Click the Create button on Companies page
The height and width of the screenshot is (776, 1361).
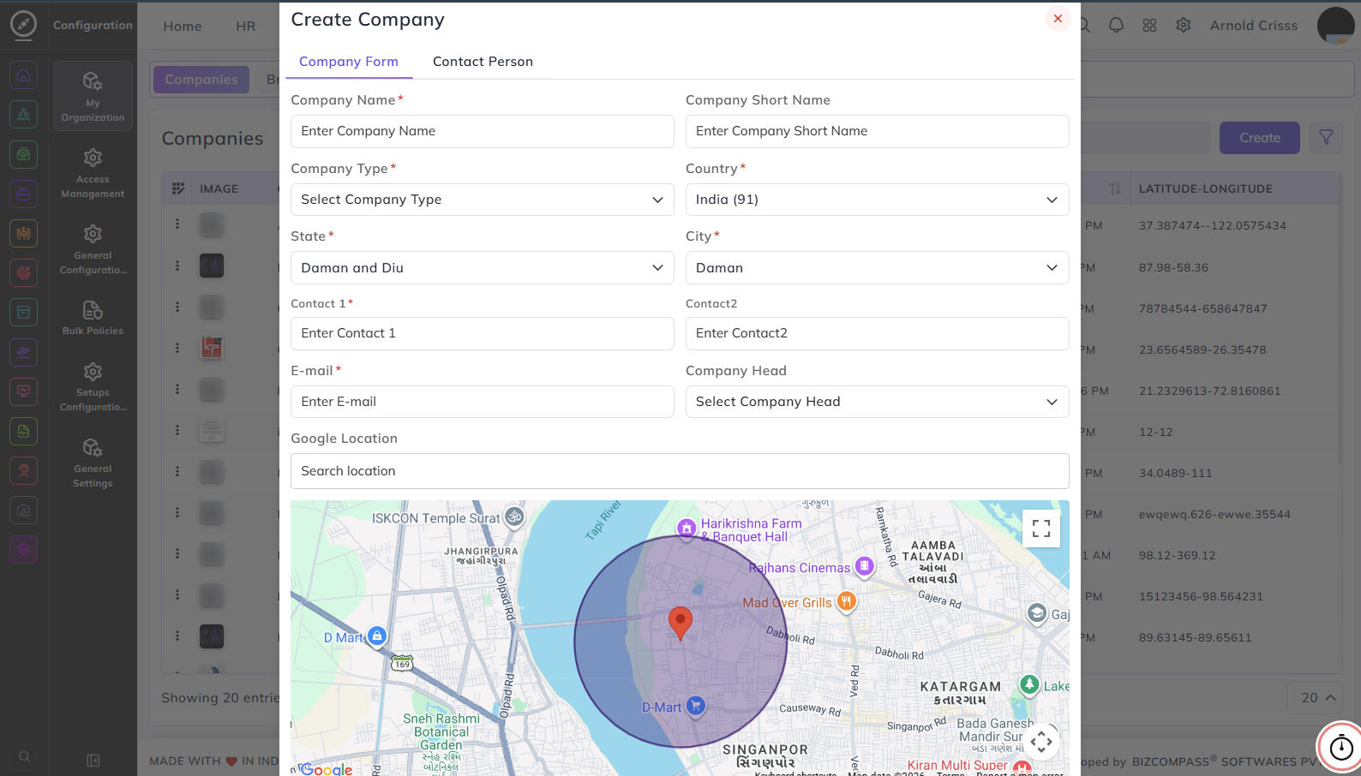[1260, 138]
